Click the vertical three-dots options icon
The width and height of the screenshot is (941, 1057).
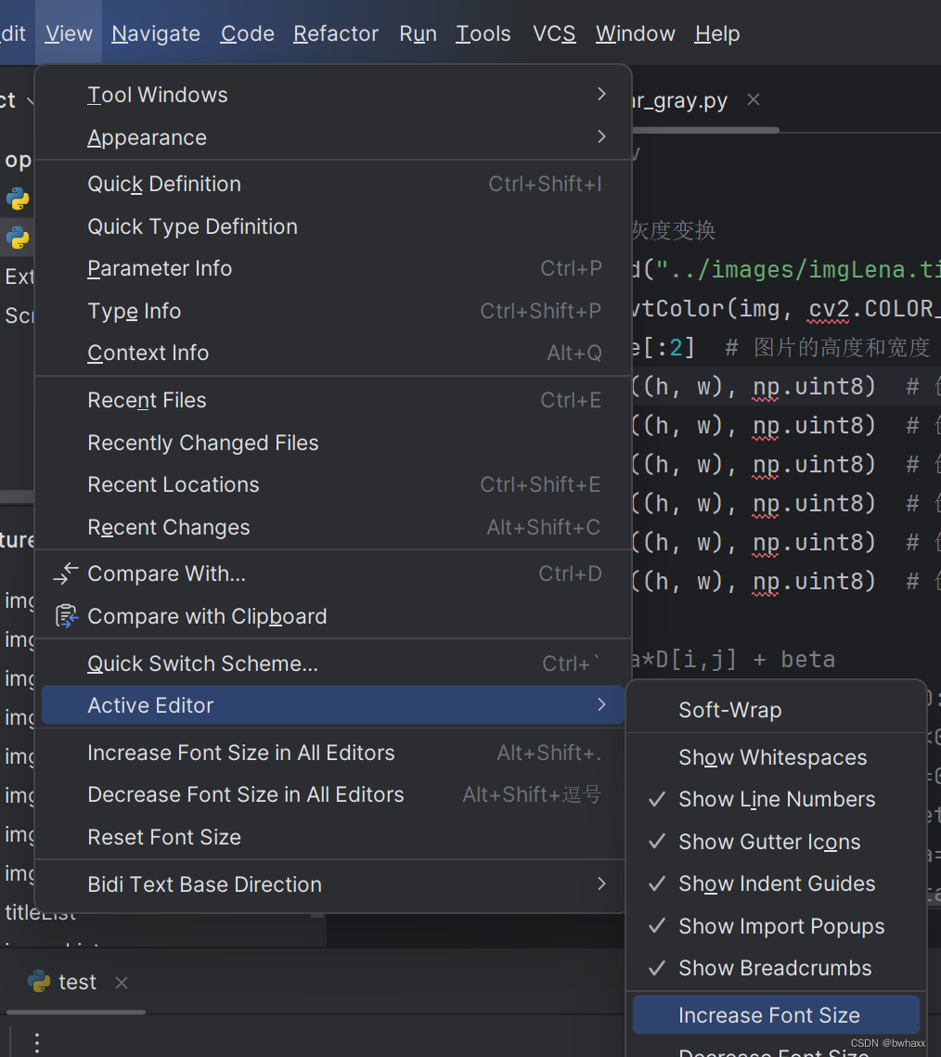[37, 1042]
